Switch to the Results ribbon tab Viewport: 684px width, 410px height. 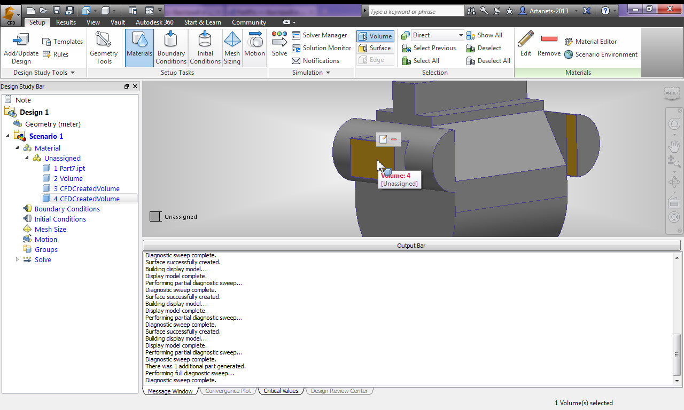coord(66,22)
